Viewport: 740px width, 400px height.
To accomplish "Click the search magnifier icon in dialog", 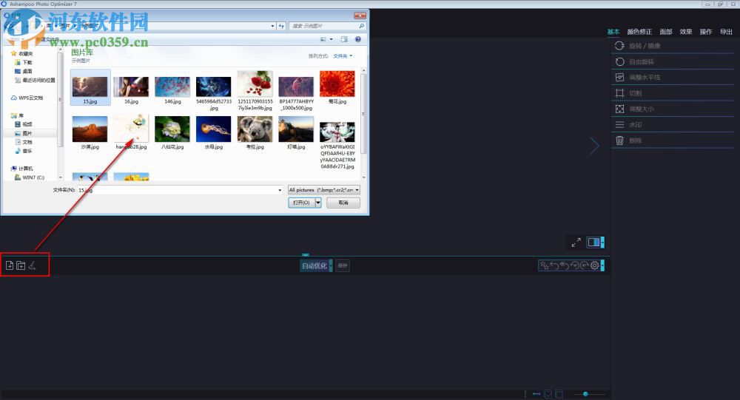I will 362,26.
